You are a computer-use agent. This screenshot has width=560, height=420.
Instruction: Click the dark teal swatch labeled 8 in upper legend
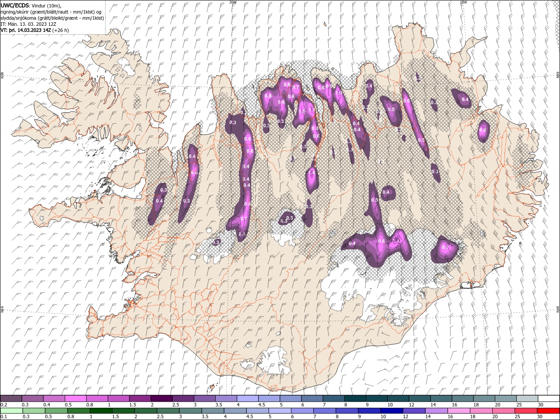pos(355,399)
